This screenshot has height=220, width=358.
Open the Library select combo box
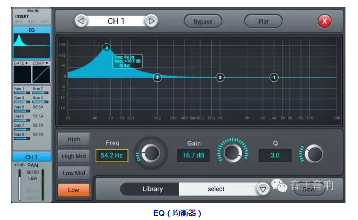pos(216,189)
